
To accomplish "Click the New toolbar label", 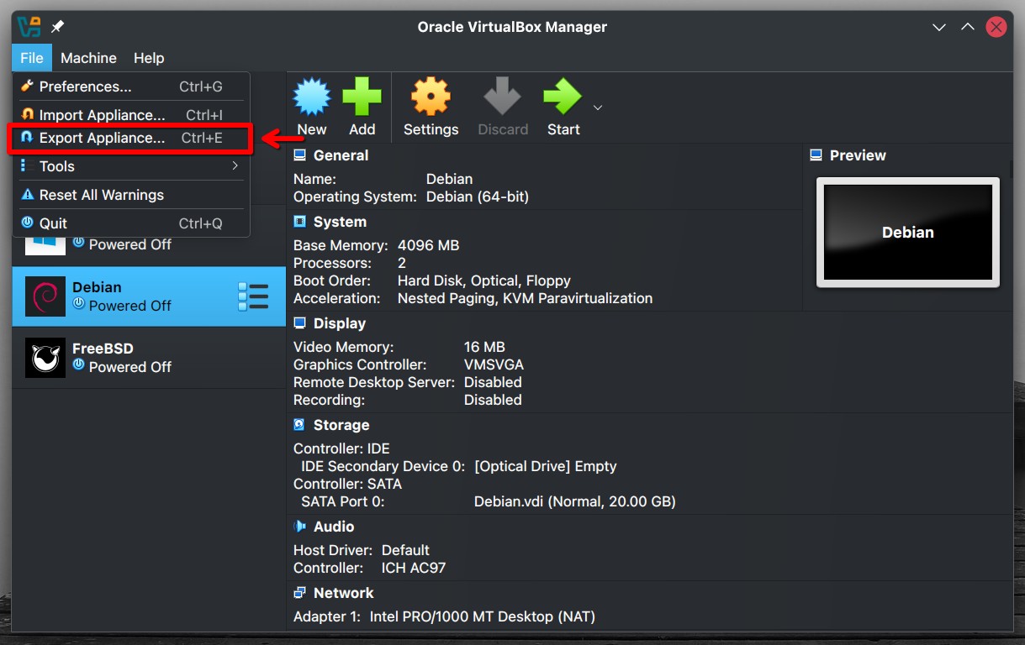I will click(x=311, y=129).
